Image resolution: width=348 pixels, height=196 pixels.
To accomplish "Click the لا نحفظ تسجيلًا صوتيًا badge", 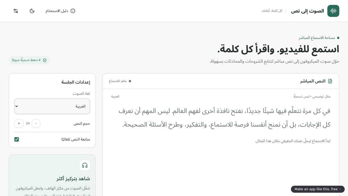I will [x=29, y=60].
